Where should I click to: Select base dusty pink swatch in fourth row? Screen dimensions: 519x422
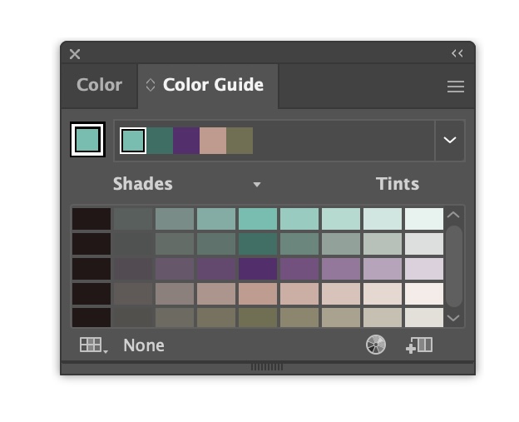pos(258,294)
